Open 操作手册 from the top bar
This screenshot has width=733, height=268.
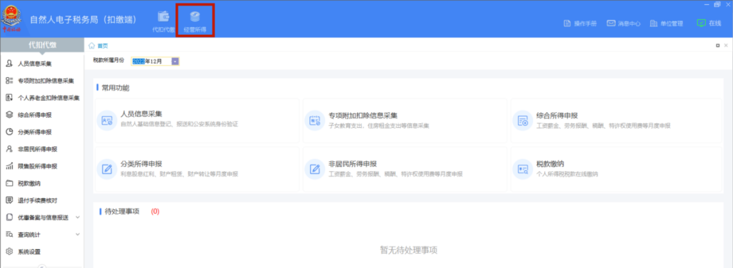(x=580, y=23)
